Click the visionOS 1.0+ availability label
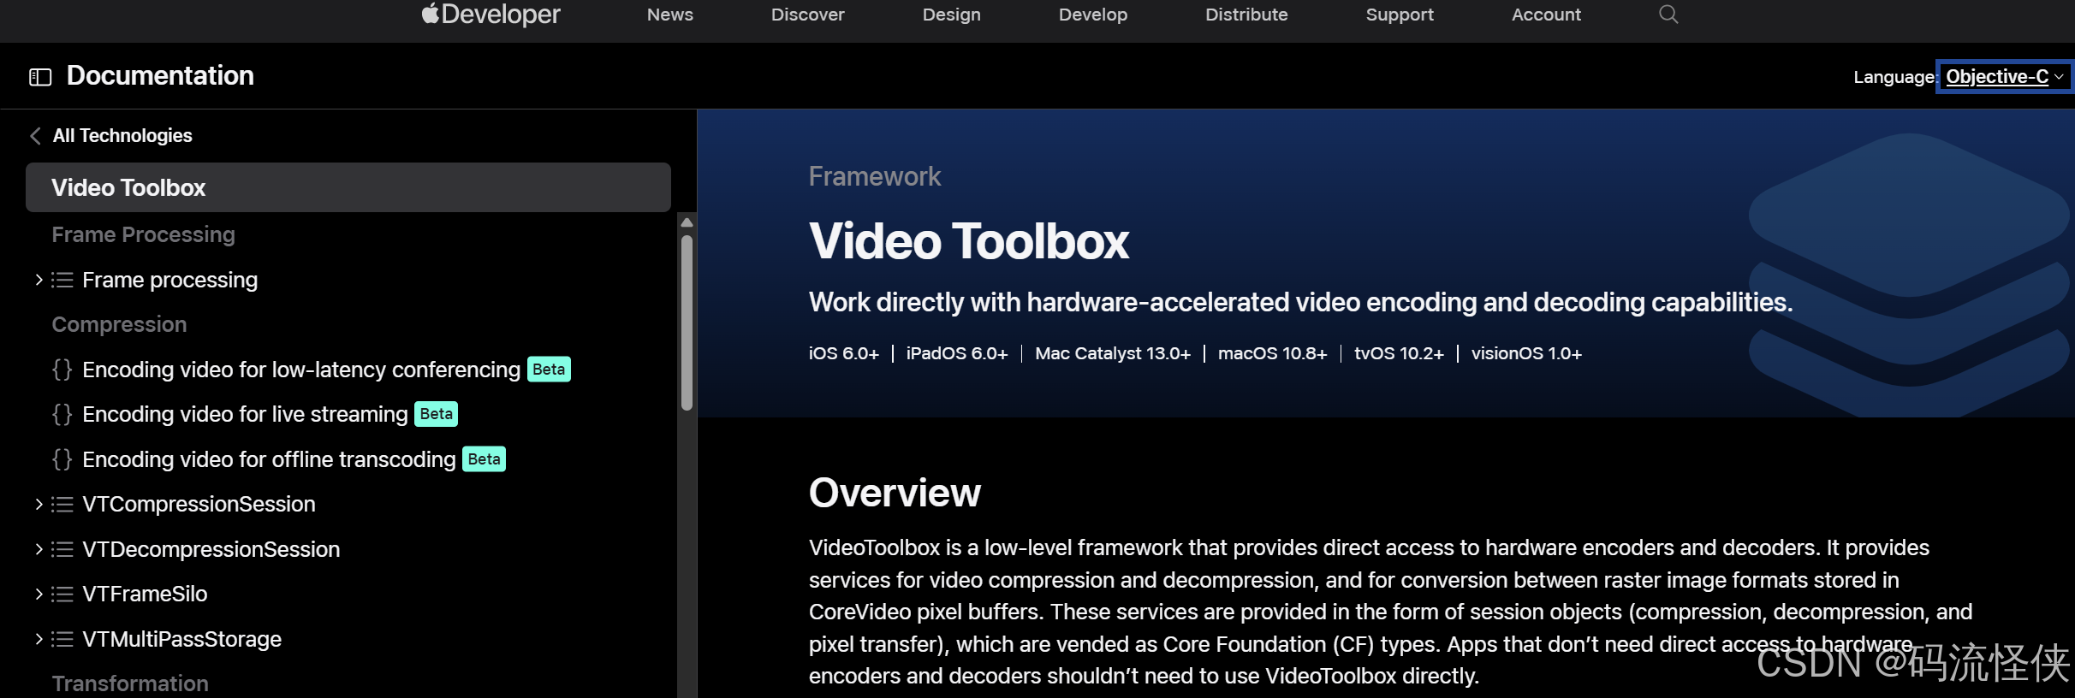Image resolution: width=2075 pixels, height=698 pixels. (x=1526, y=353)
